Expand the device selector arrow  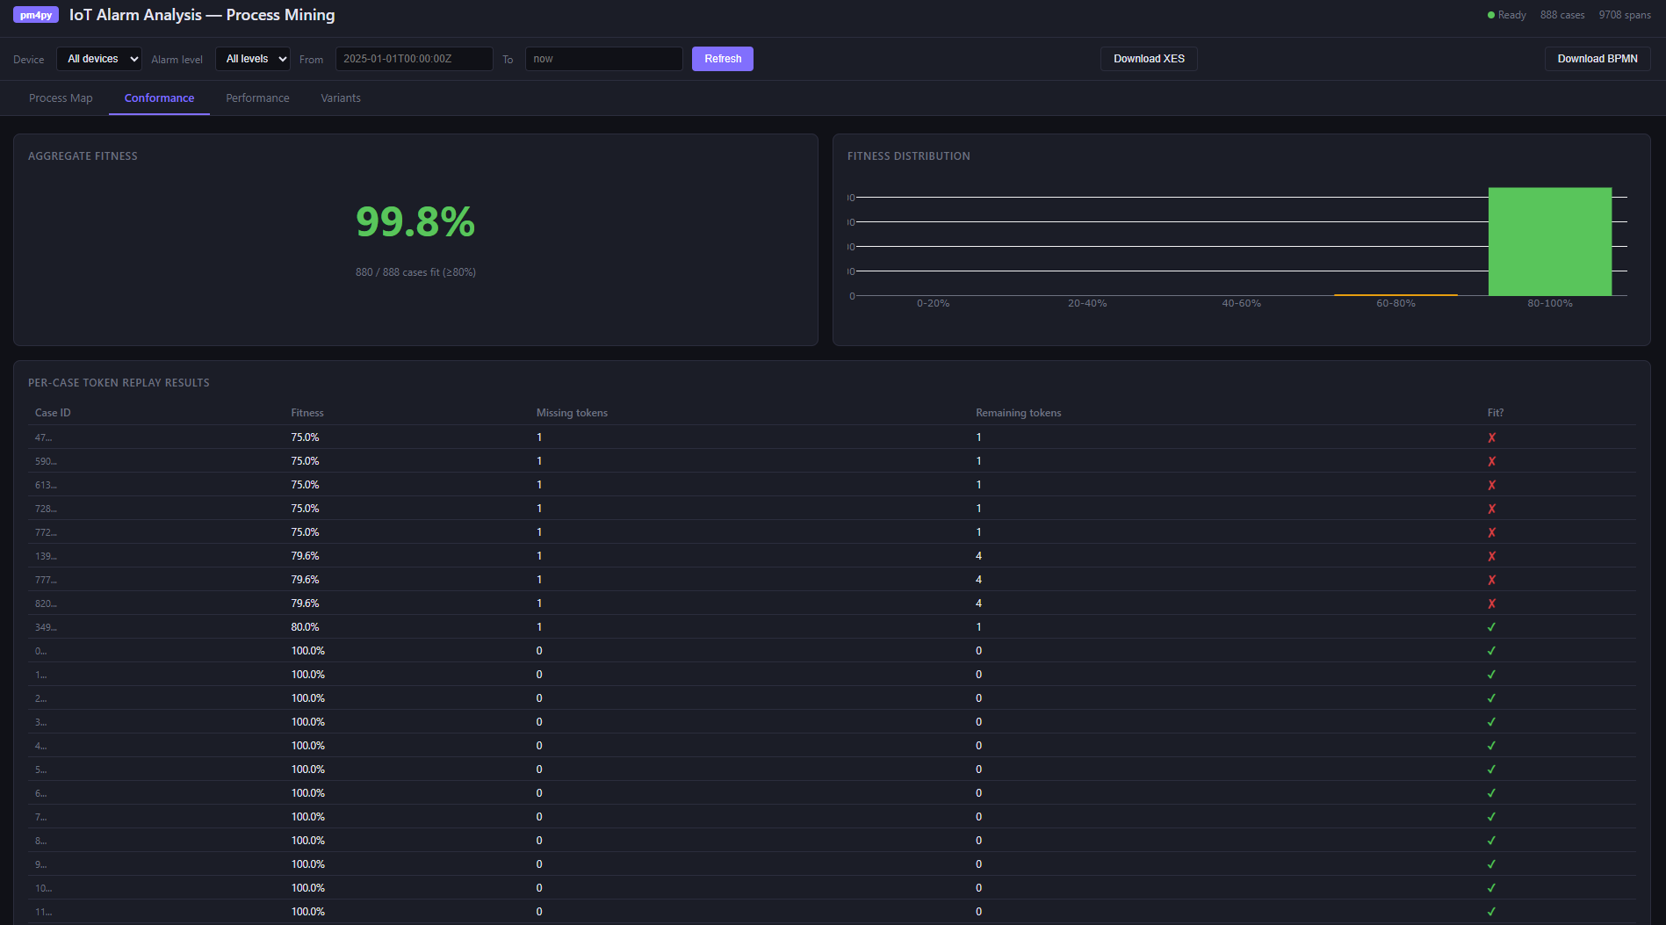click(132, 59)
